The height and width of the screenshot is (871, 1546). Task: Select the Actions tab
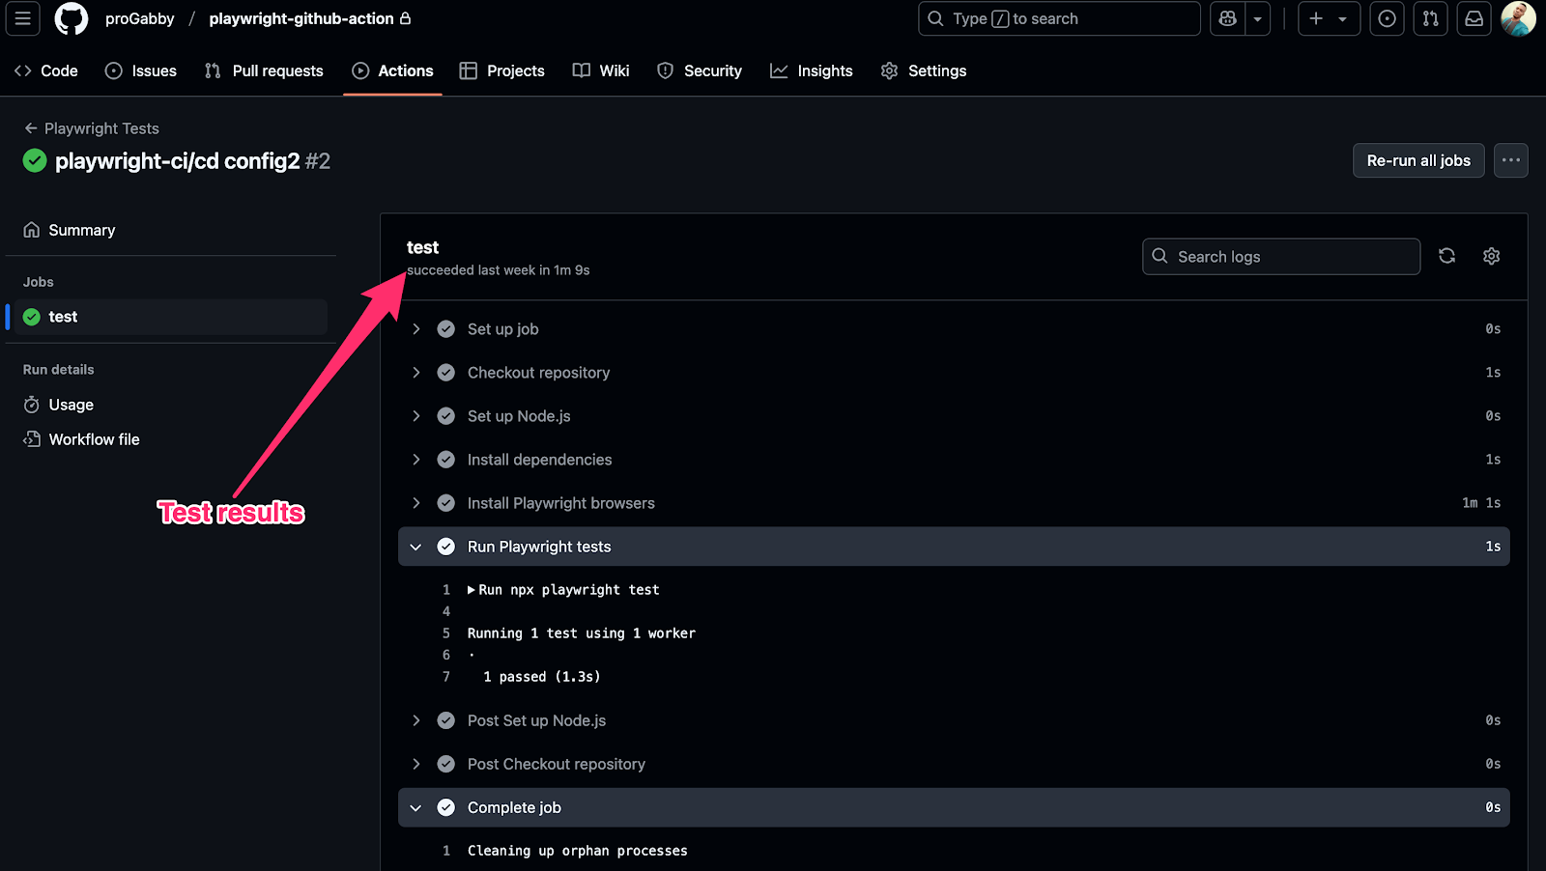(x=393, y=70)
